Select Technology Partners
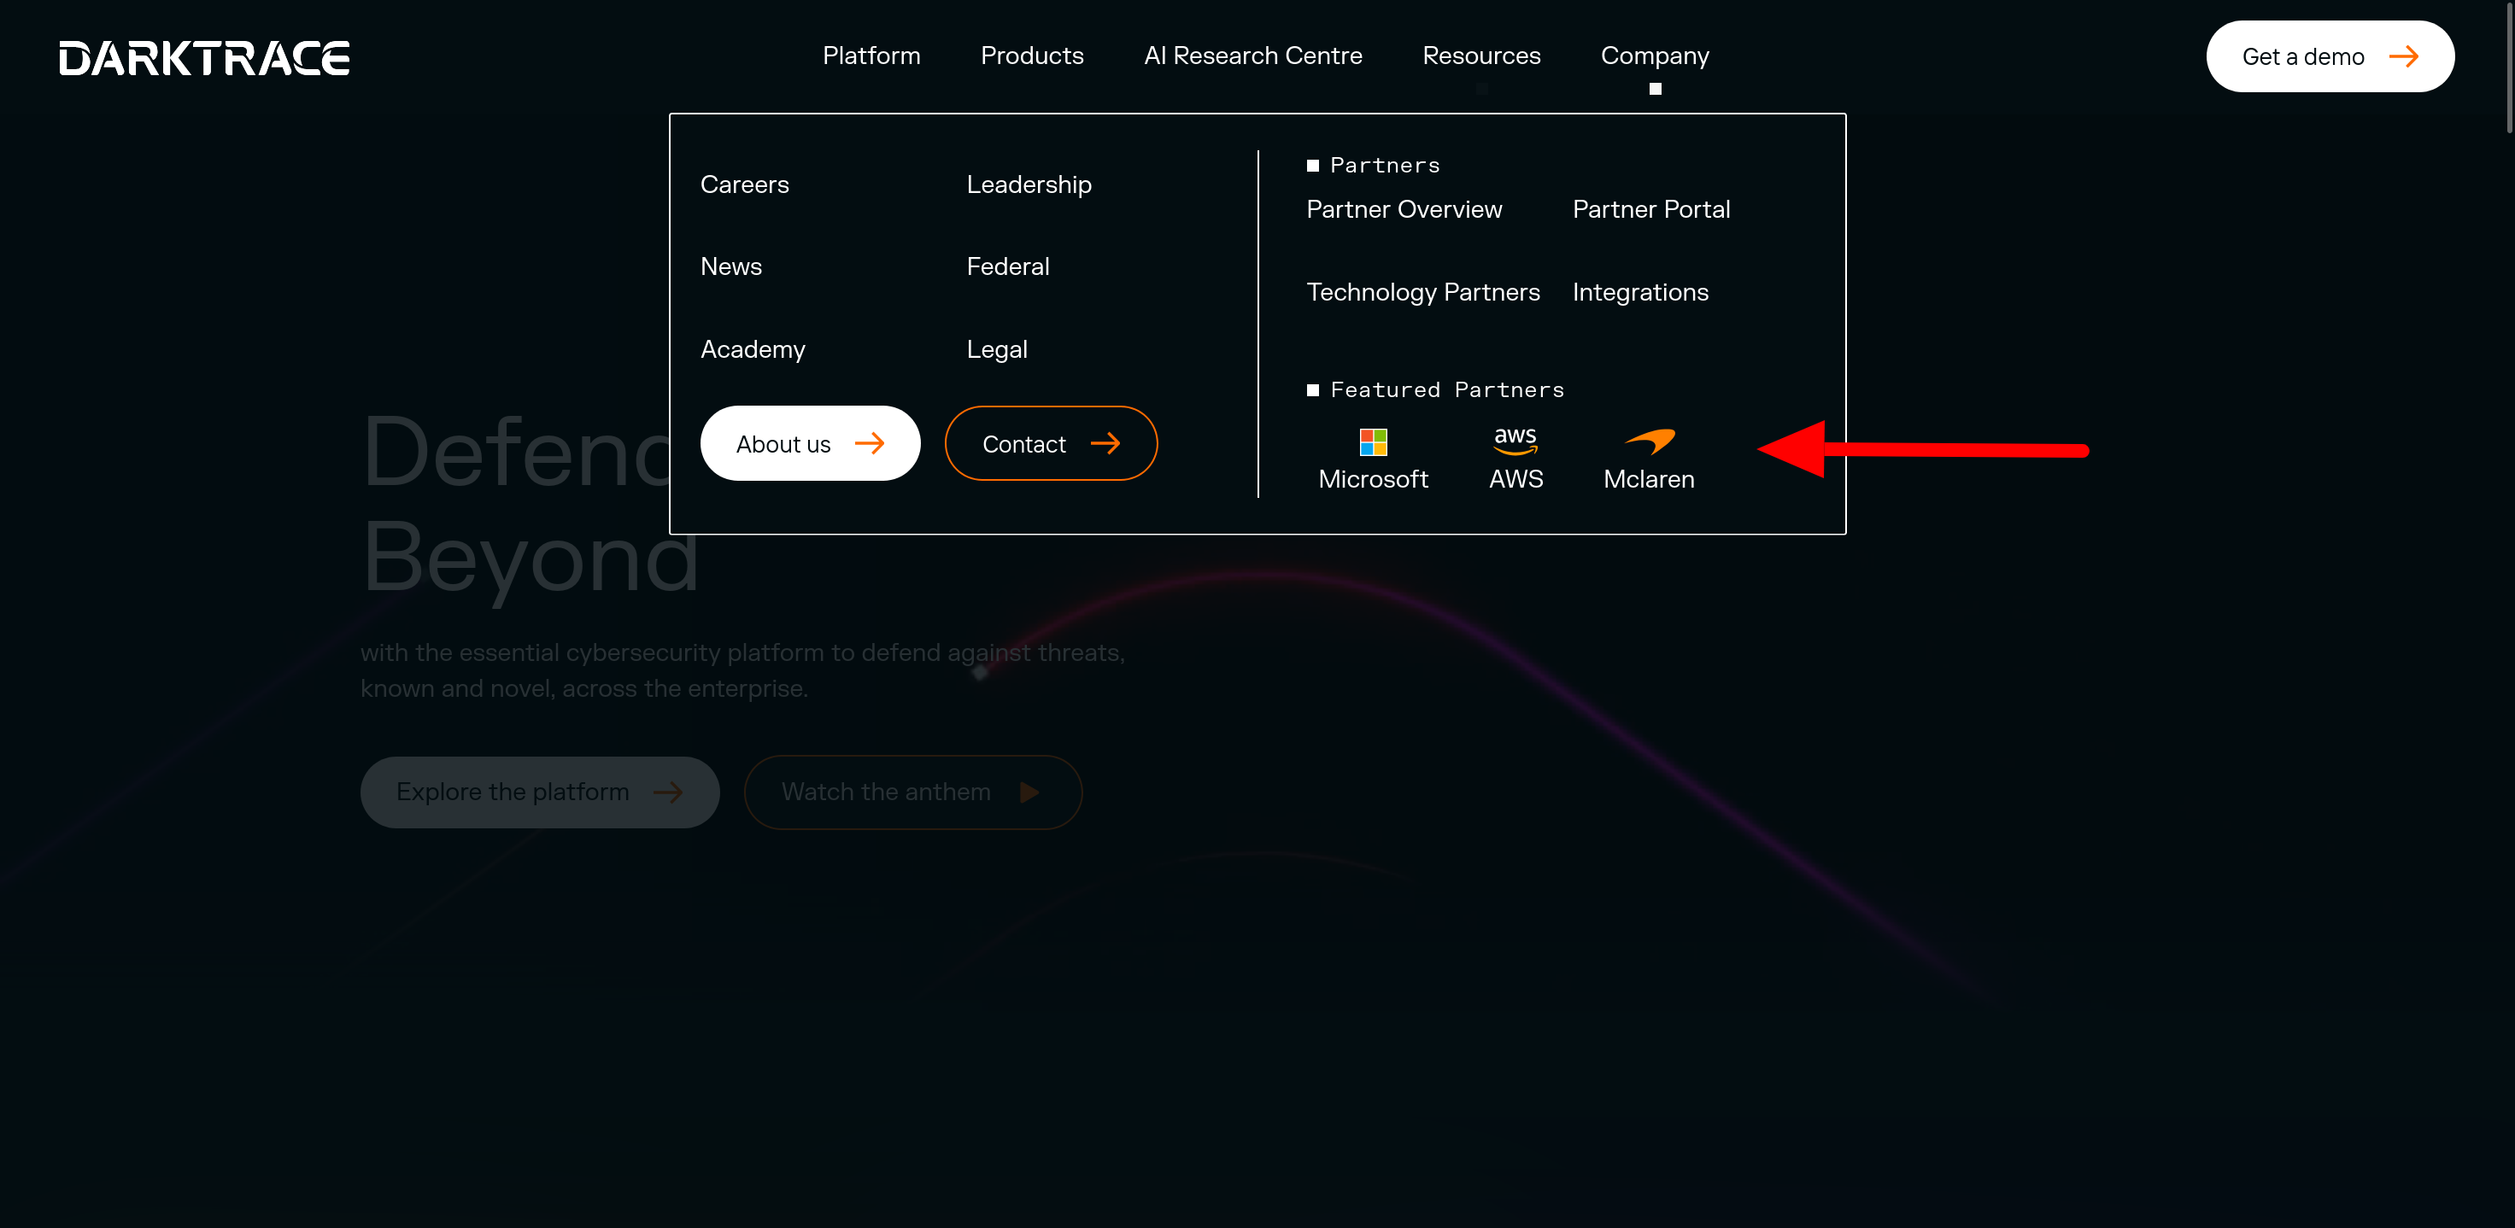2515x1228 pixels. (x=1422, y=292)
